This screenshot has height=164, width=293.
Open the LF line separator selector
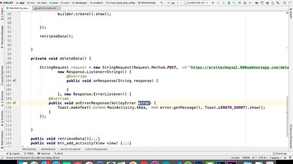point(254,158)
